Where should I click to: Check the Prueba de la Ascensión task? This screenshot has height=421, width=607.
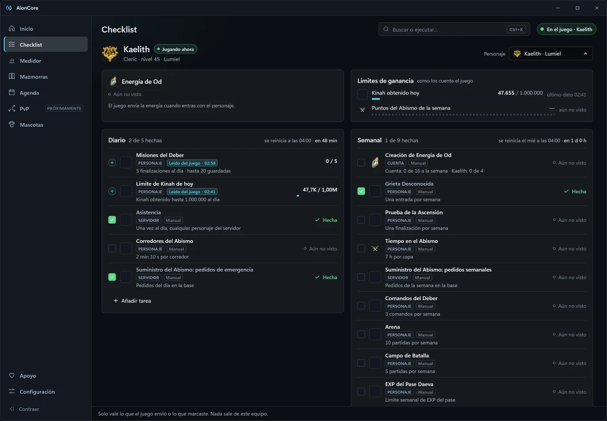(361, 220)
